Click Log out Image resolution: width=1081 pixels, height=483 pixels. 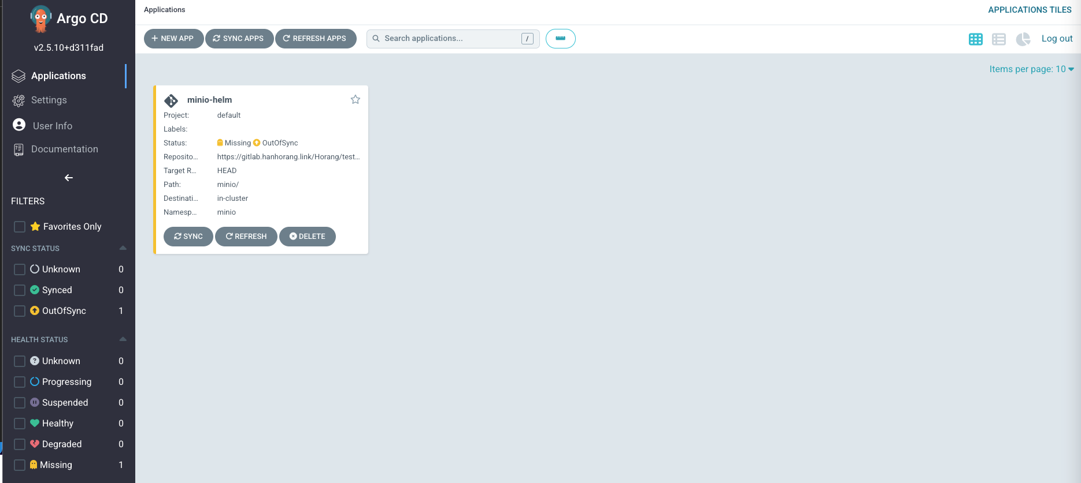1057,39
